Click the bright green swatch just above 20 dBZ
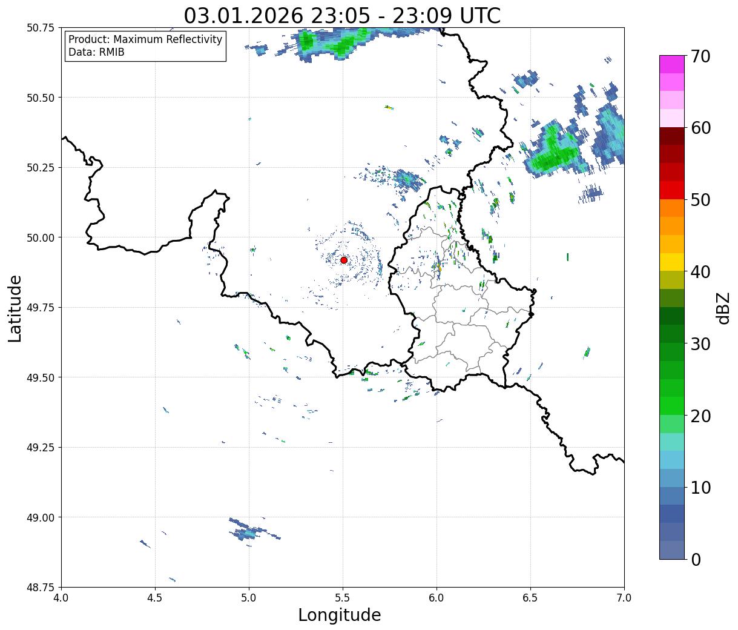Image resolution: width=738 pixels, height=630 pixels. click(x=672, y=406)
